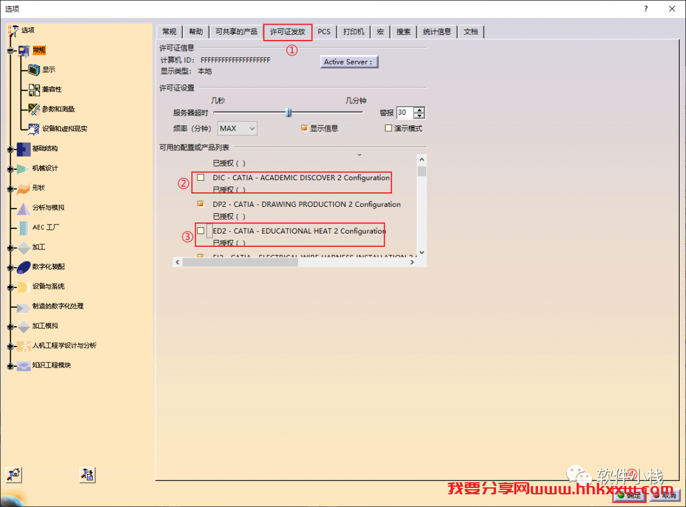Image resolution: width=686 pixels, height=507 pixels.
Task: Open the 参数和测量 icon
Action: 34,109
